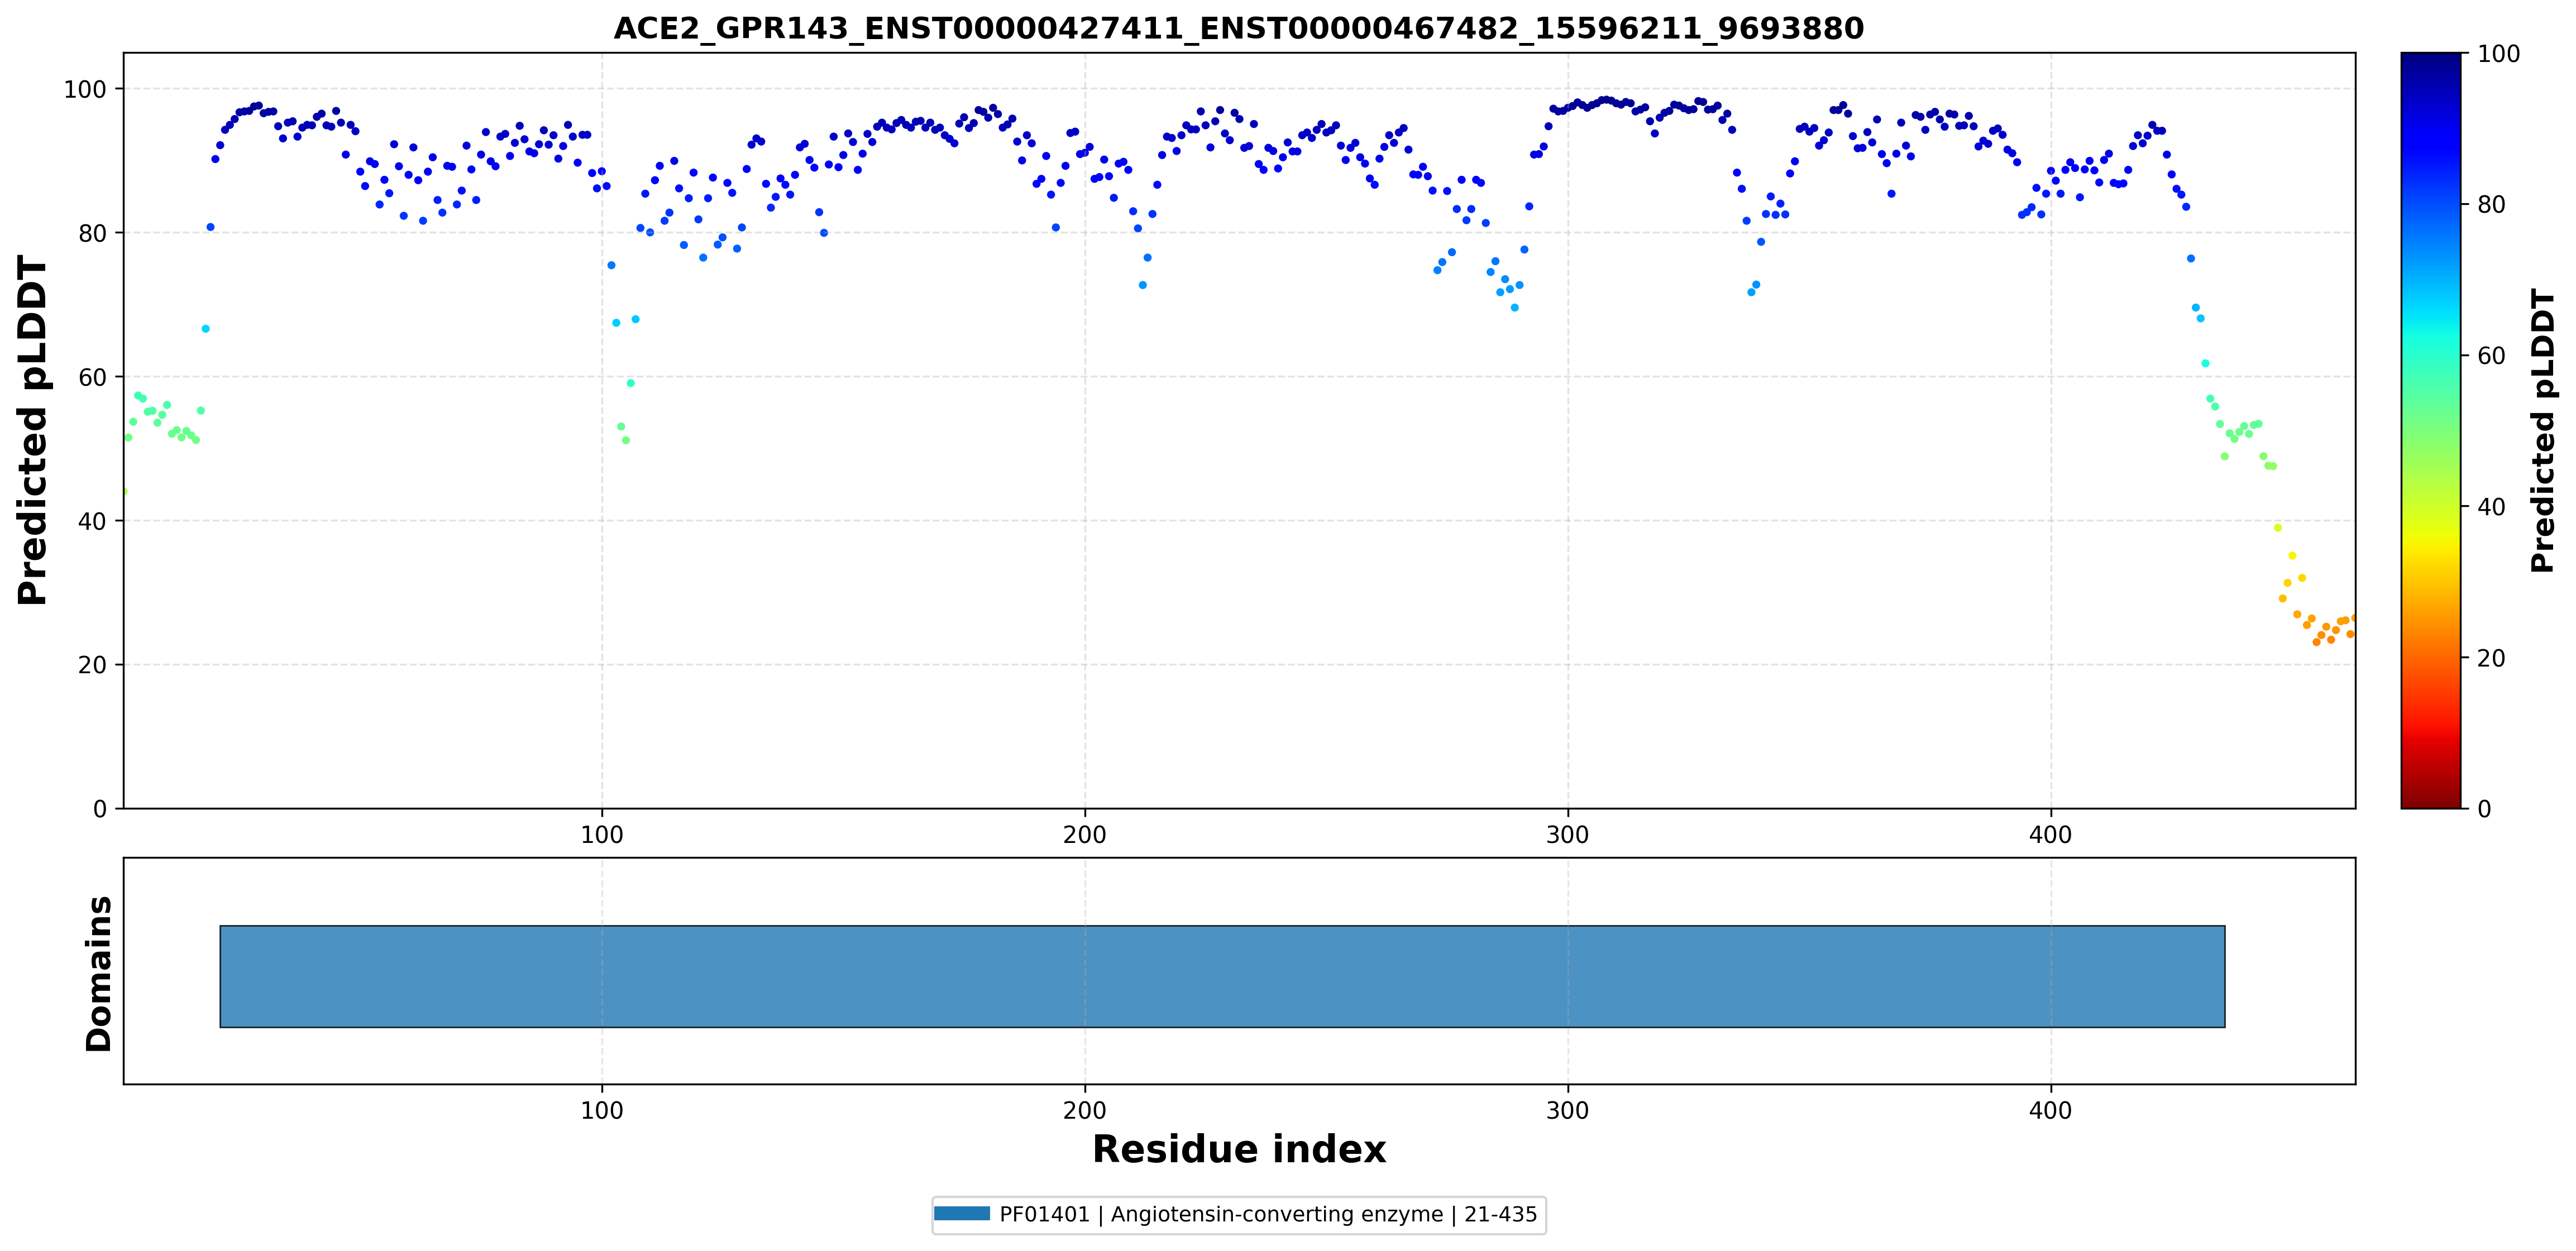Click the PF01401 Angiotensin-converting enzyme legend label
This screenshot has width=2576, height=1251.
(1268, 1214)
